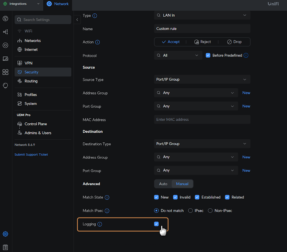Switch to the Auto advanced mode
287x252 pixels.
pos(163,184)
